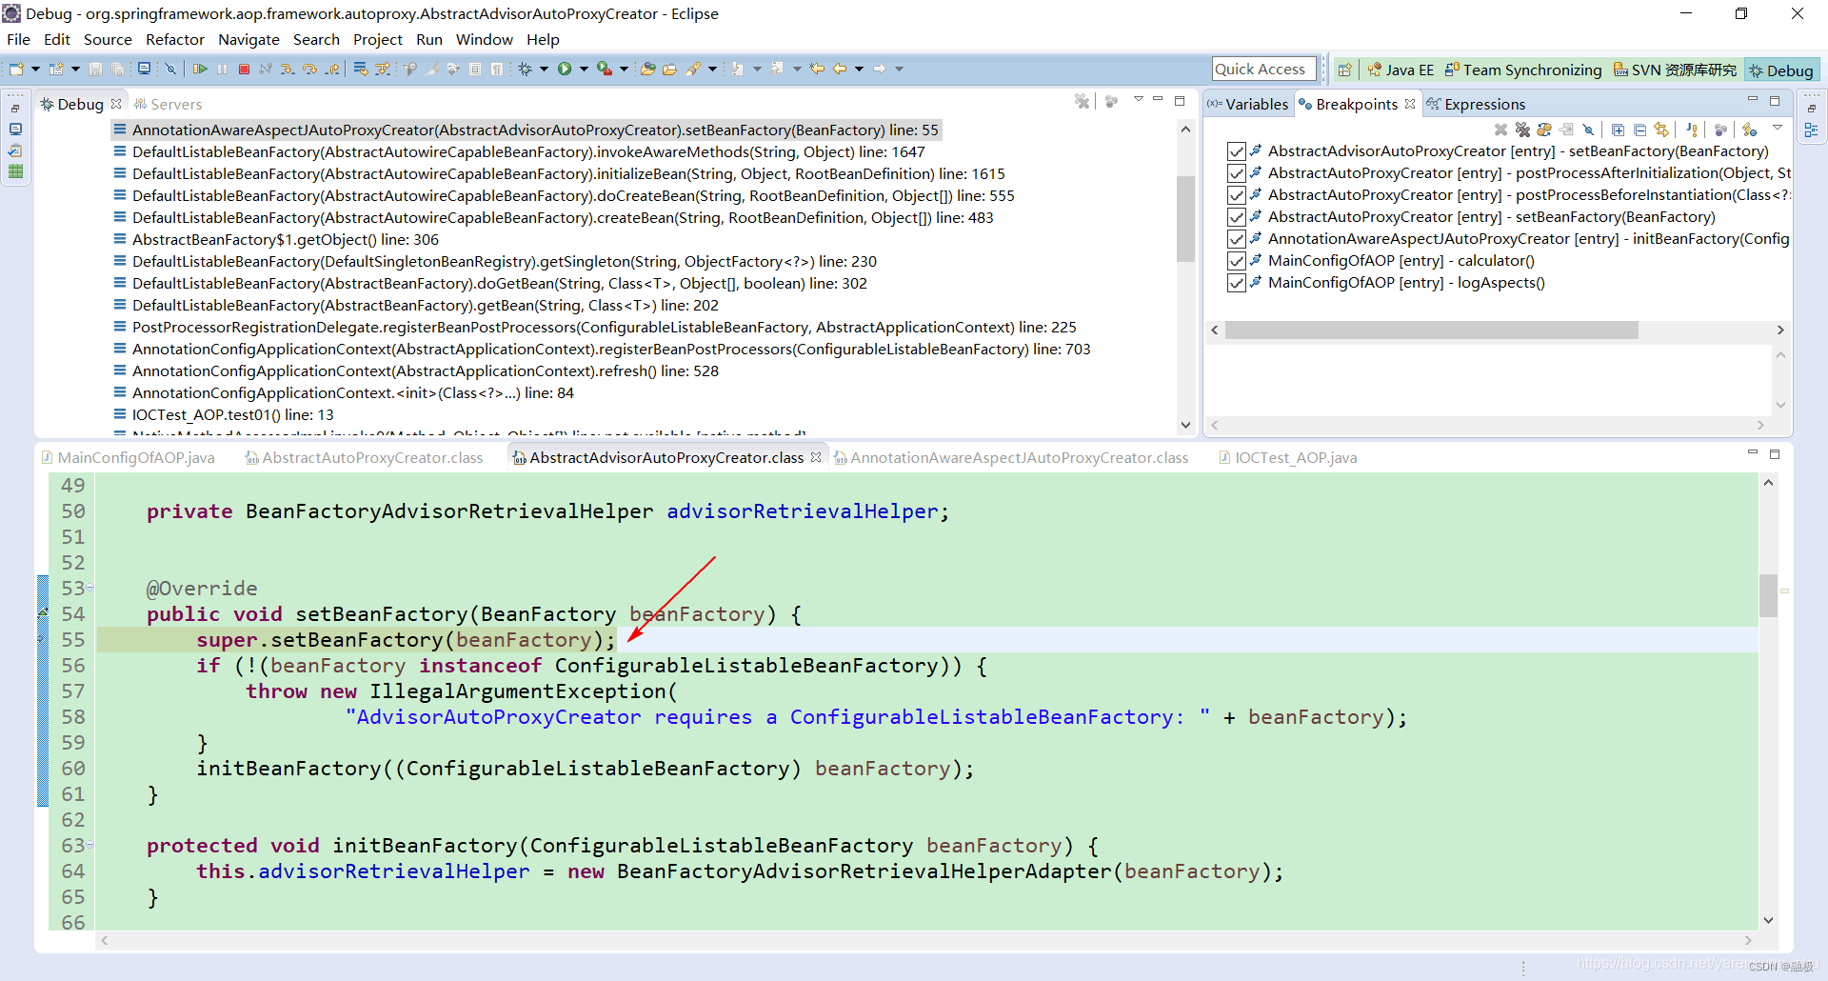Click the Save icon in toolbar
This screenshot has width=1828, height=981.
click(x=95, y=69)
